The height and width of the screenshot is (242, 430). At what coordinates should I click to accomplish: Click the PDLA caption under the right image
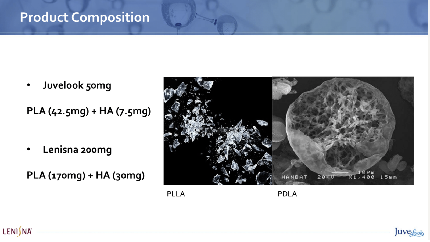coord(287,194)
